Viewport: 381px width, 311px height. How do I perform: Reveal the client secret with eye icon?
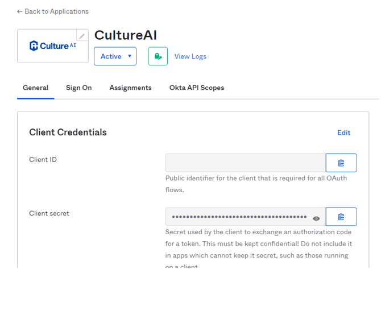(x=316, y=218)
